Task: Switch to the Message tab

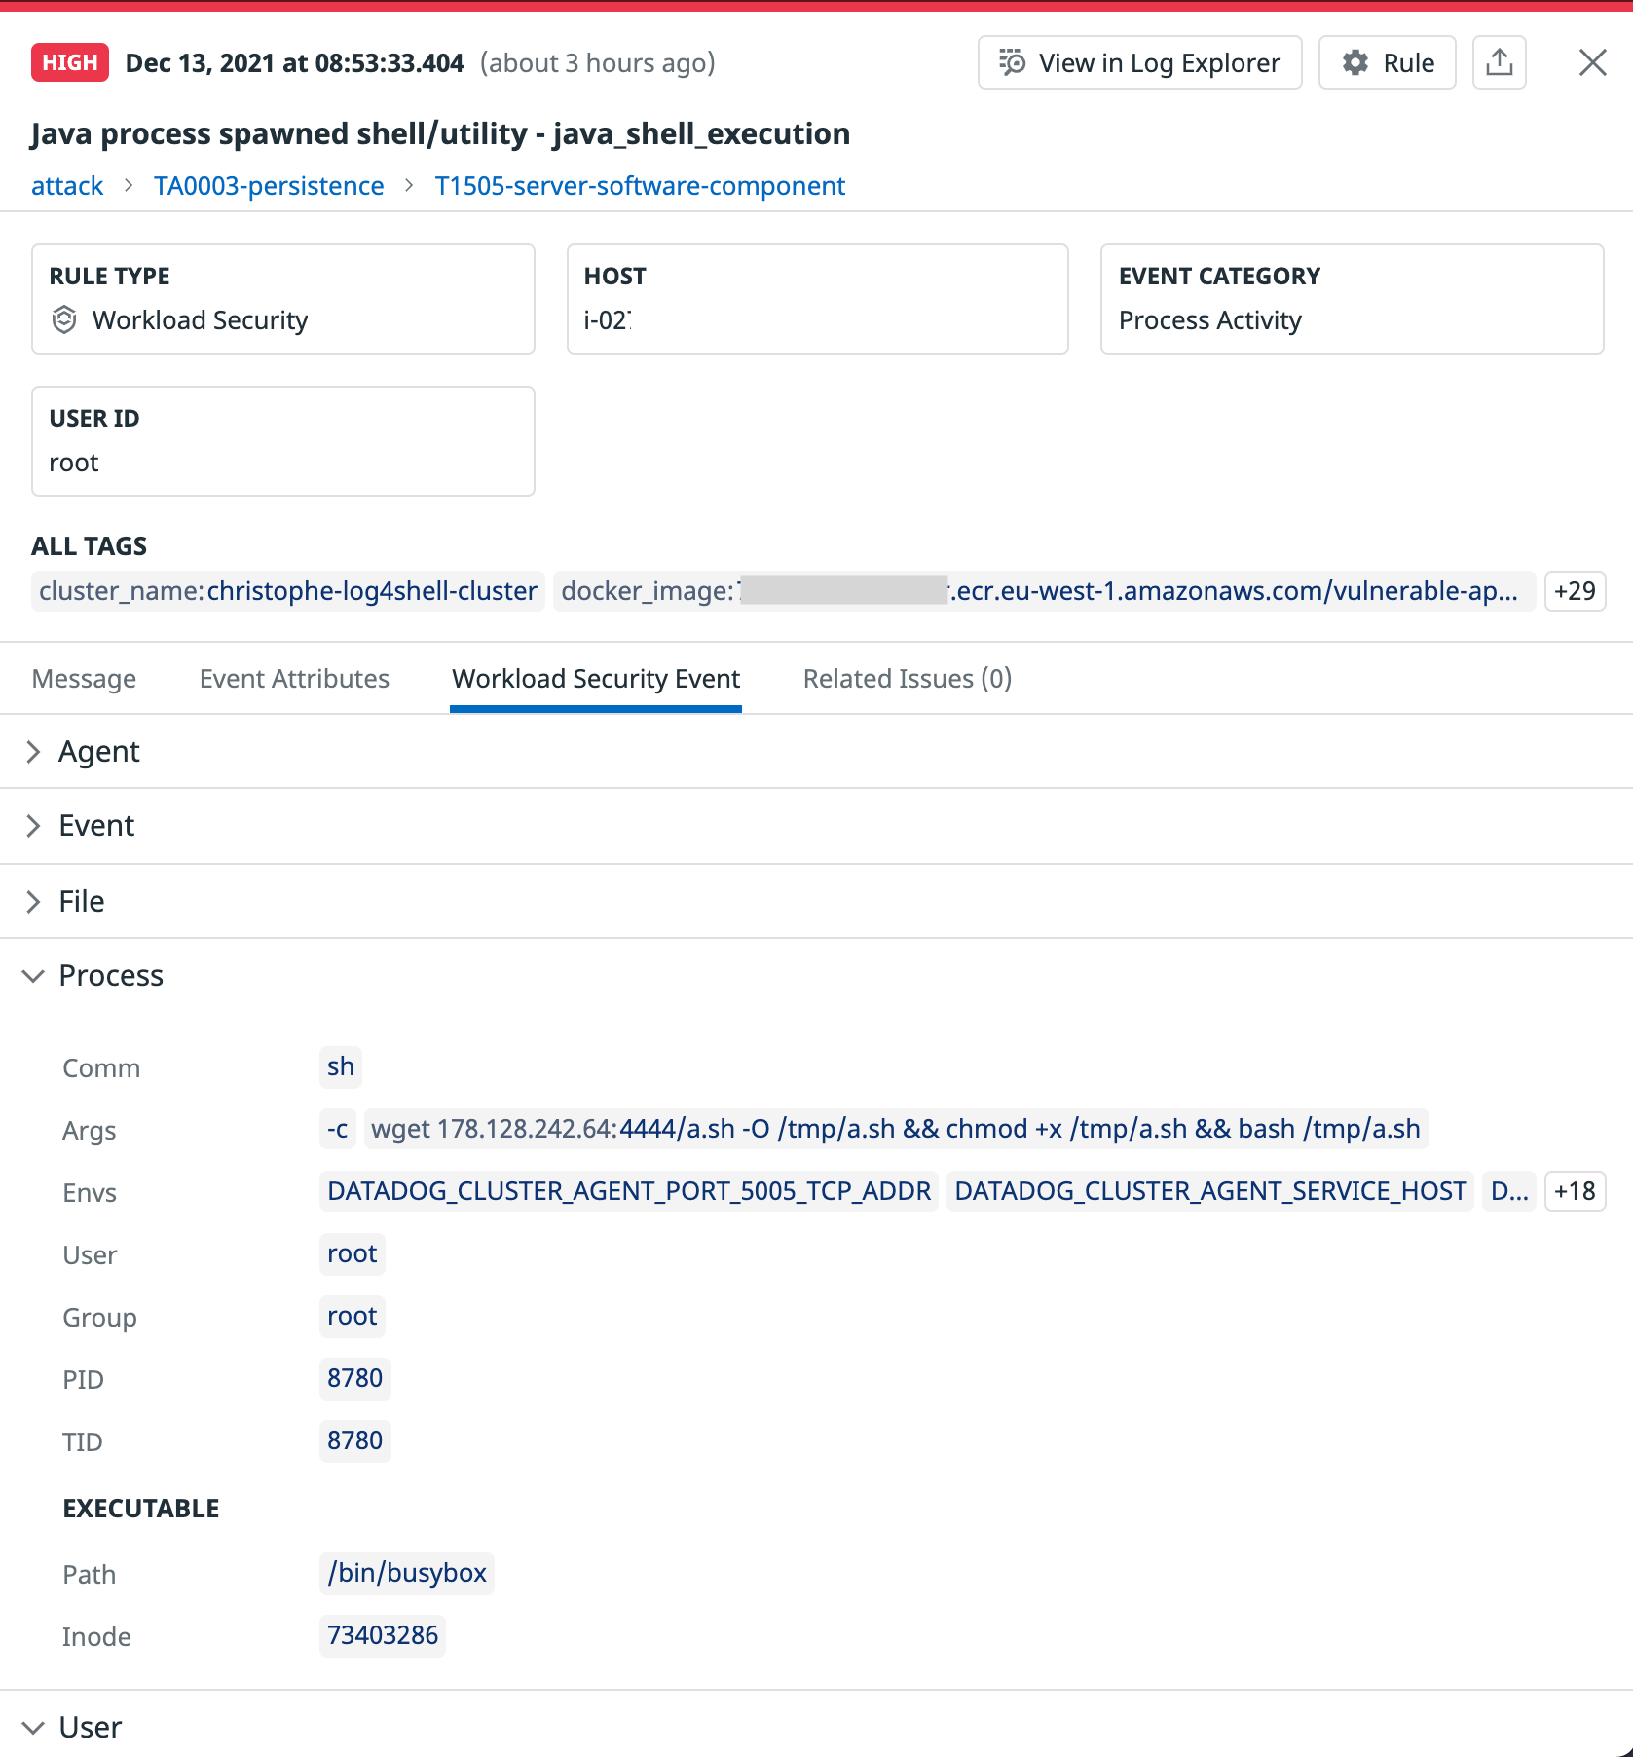Action: tap(84, 678)
